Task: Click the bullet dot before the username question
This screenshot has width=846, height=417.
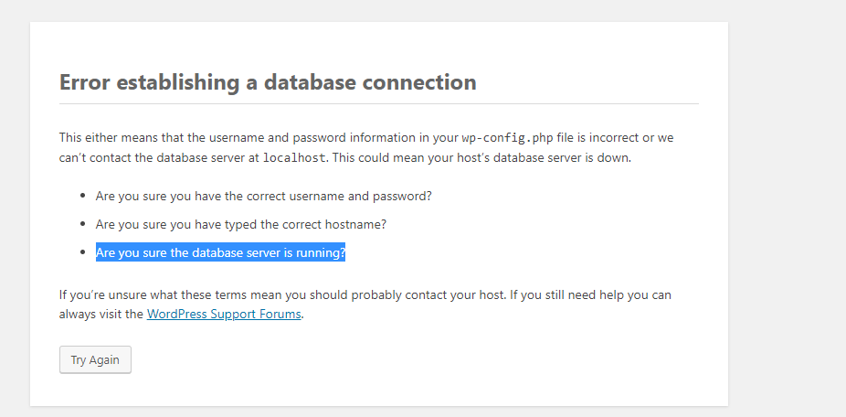Action: (83, 196)
